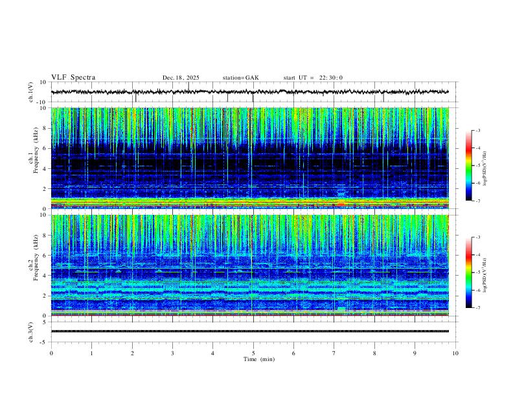The height and width of the screenshot is (396, 513).
Task: Click the "2" kHz tick on ch.2 spectrogram
Action: pyautogui.click(x=45, y=296)
